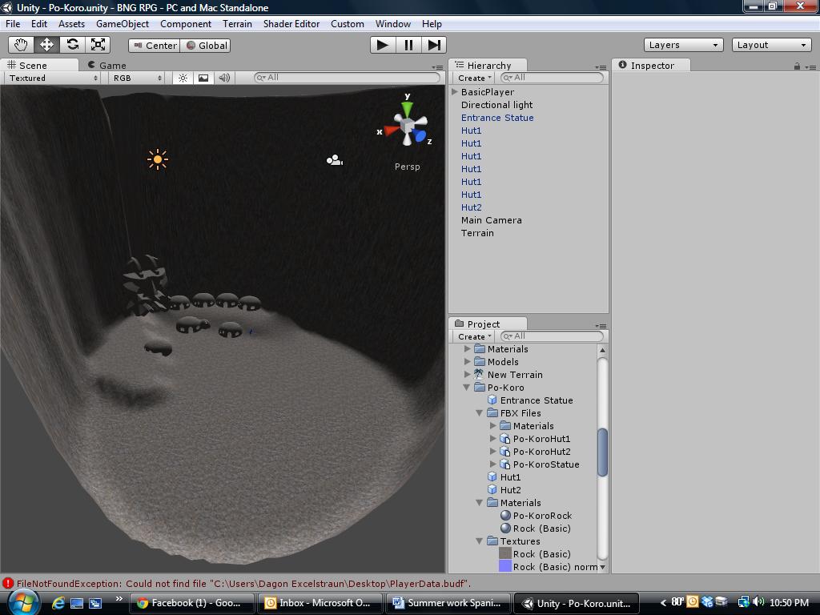Switch to the Game tab

coord(107,66)
